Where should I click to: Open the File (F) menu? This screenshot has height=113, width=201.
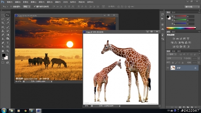click(10, 2)
